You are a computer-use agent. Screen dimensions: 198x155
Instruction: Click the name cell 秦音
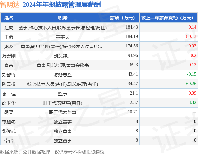8,65
